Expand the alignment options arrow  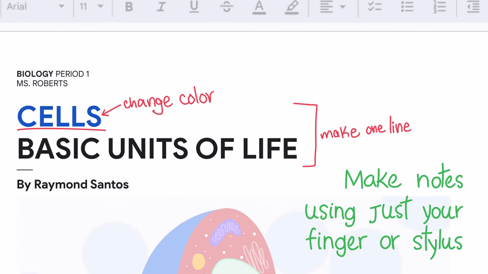point(342,7)
